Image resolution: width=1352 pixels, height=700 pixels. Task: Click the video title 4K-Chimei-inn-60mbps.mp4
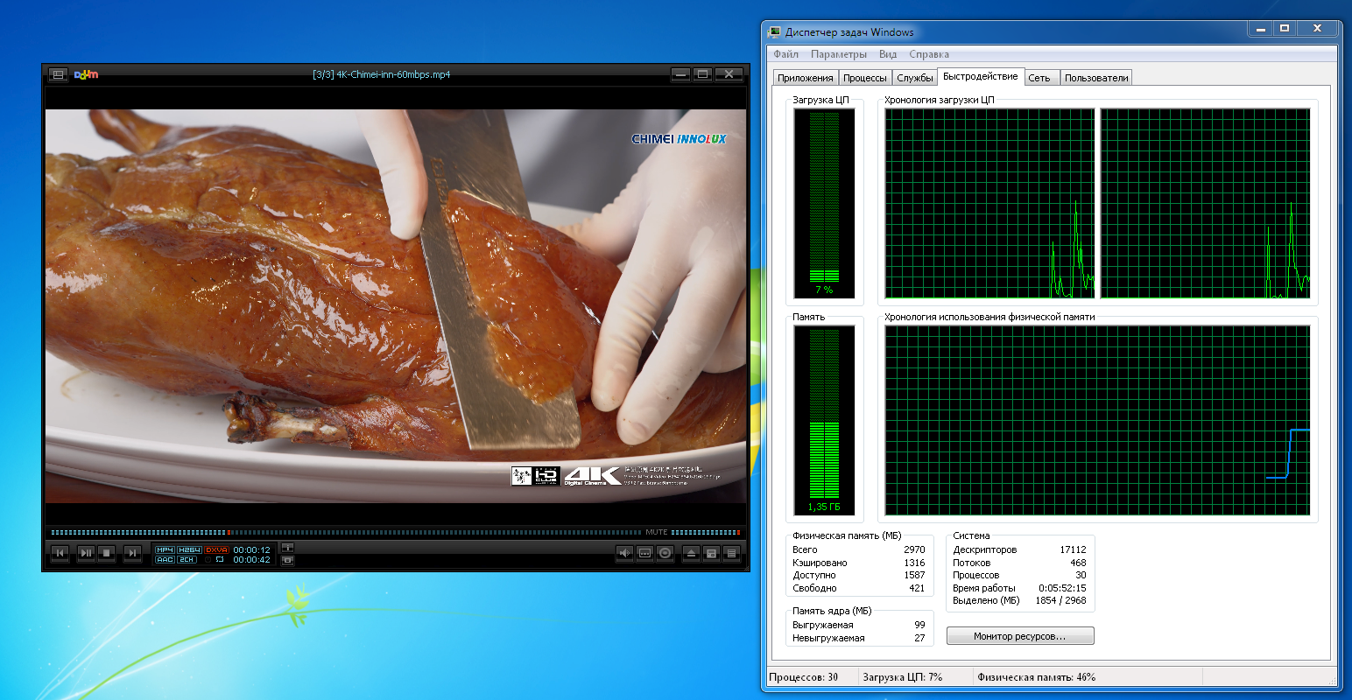393,74
